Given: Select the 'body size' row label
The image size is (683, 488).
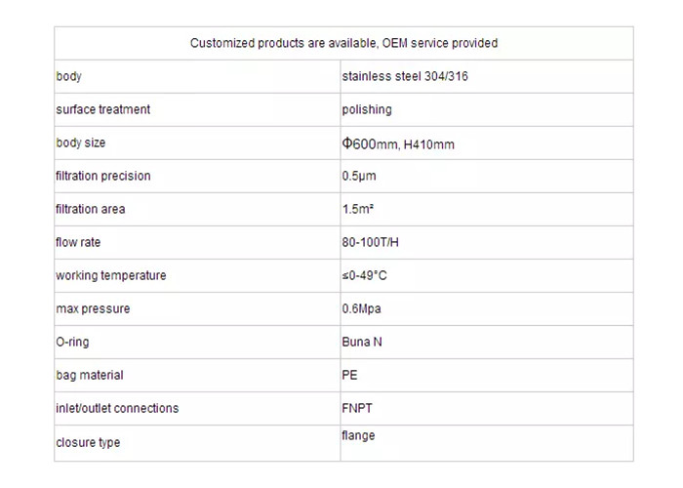Looking at the screenshot, I should [x=81, y=142].
